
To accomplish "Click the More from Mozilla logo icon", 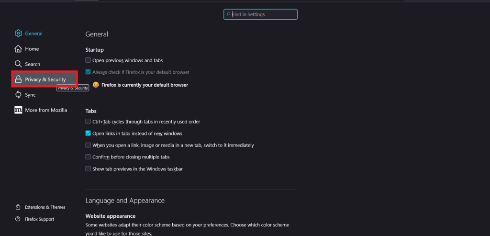I will [x=18, y=110].
